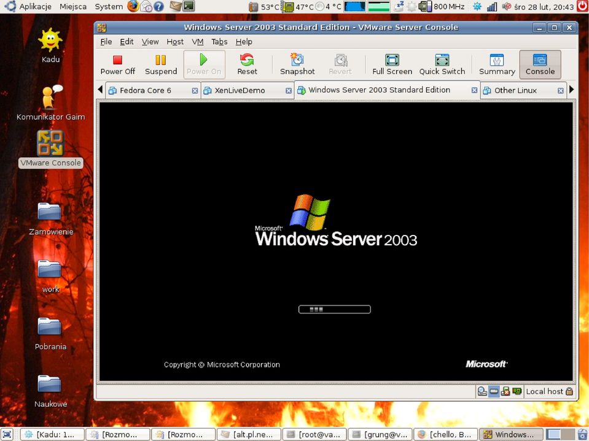Select the work folder on desktop

click(x=50, y=277)
